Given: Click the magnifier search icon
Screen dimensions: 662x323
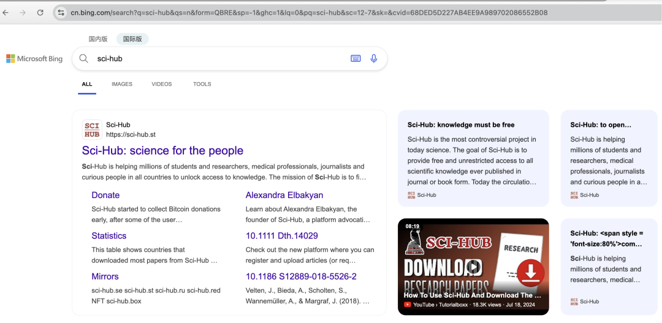Looking at the screenshot, I should (83, 59).
